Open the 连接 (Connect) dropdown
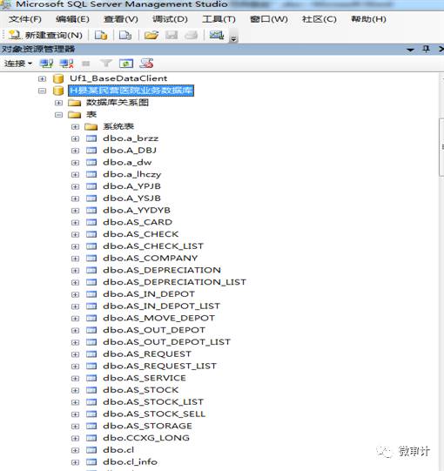The image size is (444, 471). pos(18,64)
